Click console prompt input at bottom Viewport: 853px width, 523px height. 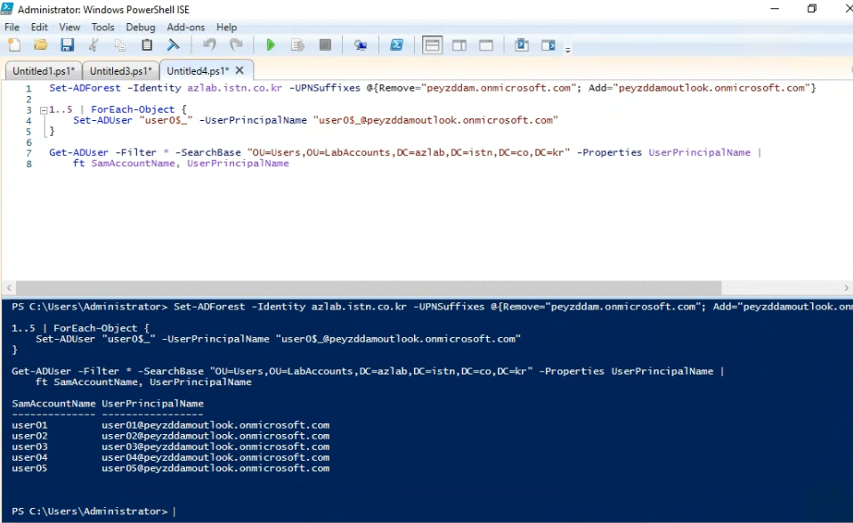click(x=175, y=511)
